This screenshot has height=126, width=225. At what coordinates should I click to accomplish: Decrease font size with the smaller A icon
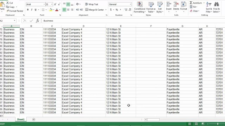[59, 5]
